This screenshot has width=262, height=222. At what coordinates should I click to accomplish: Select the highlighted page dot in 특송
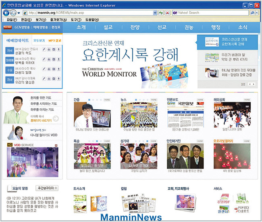click(x=97, y=141)
